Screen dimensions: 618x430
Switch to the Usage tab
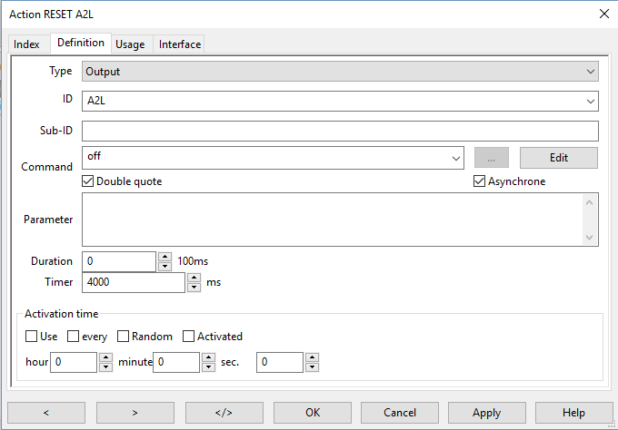130,44
